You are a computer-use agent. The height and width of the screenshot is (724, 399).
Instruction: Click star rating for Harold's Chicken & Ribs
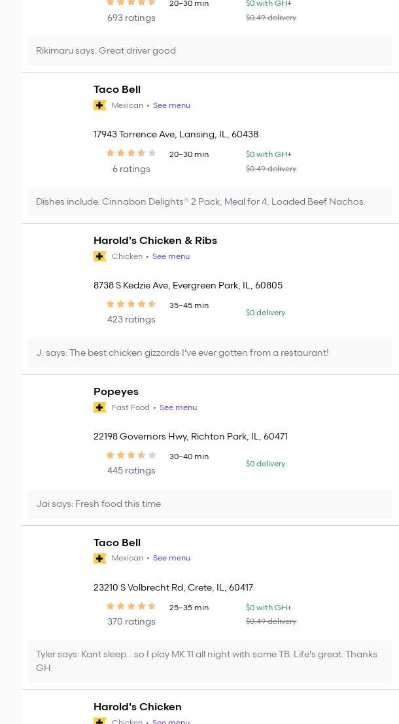pyautogui.click(x=131, y=304)
